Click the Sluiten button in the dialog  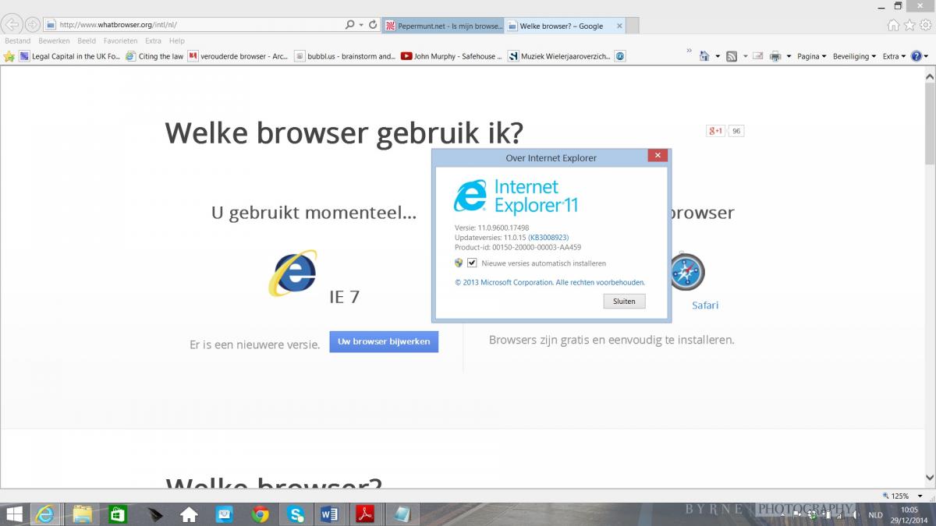[624, 301]
